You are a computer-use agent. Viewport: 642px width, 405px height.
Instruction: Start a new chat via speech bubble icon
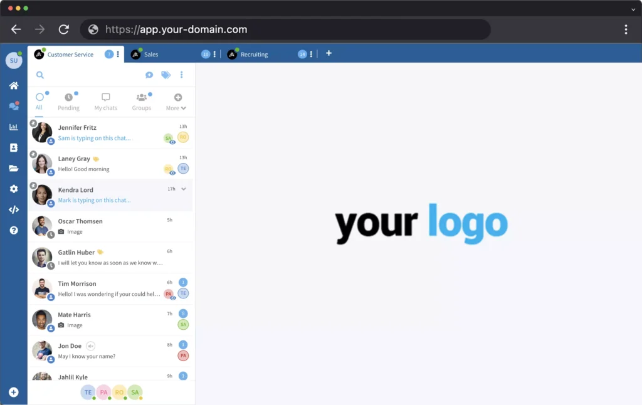[x=149, y=75]
